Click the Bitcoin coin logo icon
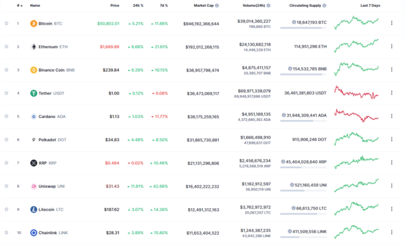Image resolution: width=405 pixels, height=247 pixels. click(33, 23)
